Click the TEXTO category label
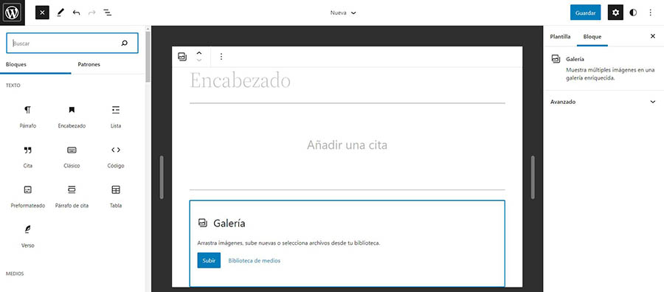Viewport: 664px width, 292px height. [x=13, y=86]
